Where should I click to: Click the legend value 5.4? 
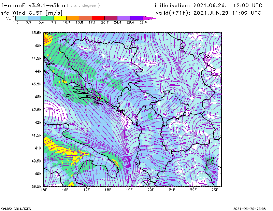pyautogui.click(x=41, y=22)
